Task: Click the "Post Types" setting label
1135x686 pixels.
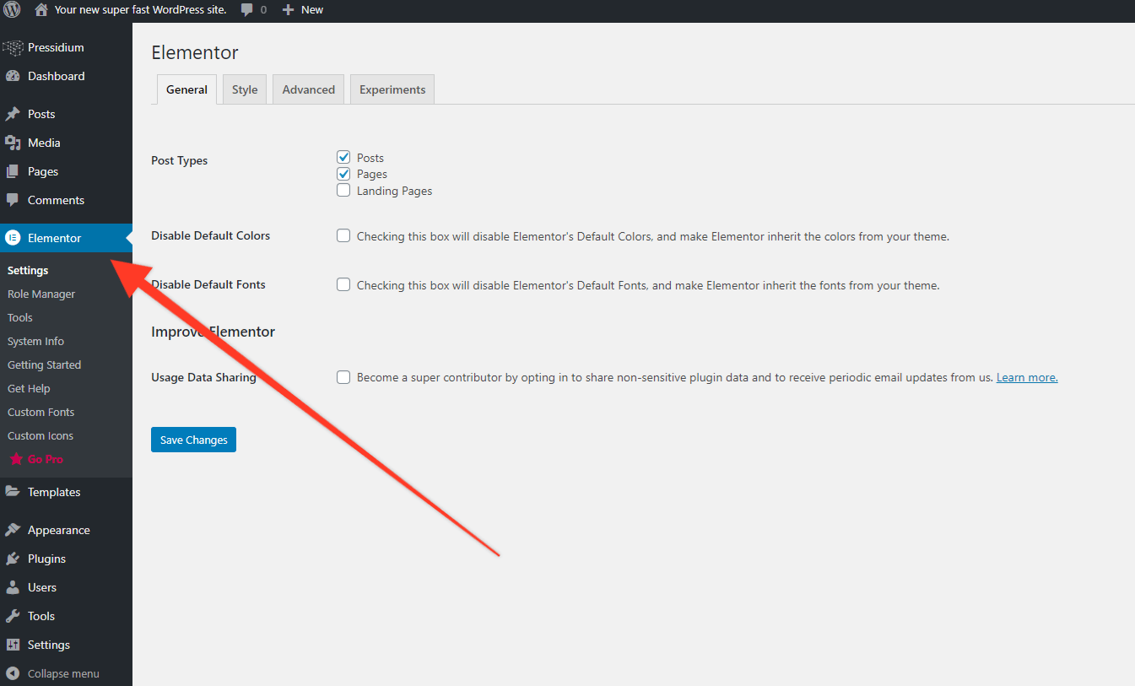Action: tap(179, 160)
